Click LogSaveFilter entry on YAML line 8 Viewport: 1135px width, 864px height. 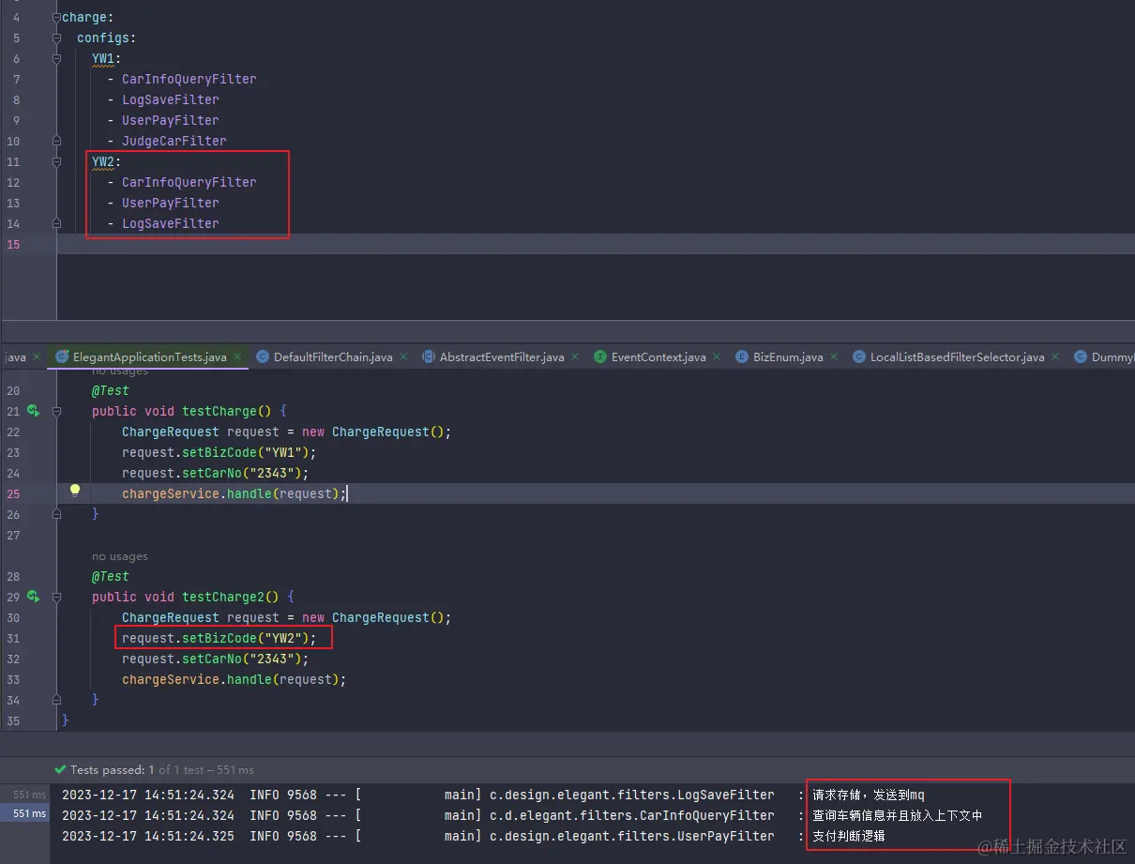point(170,99)
